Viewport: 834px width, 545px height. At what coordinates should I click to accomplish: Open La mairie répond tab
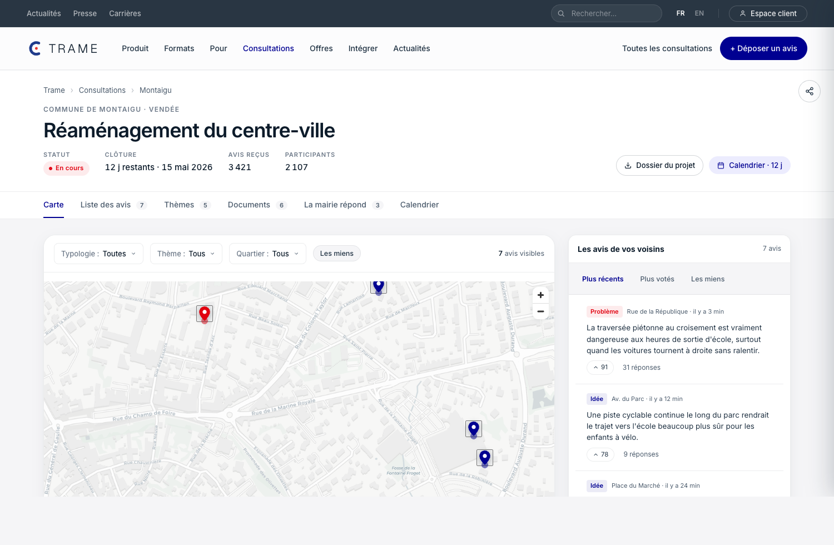tap(344, 205)
